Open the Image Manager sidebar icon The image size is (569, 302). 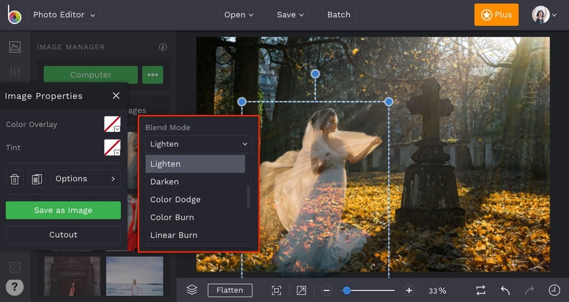tap(15, 47)
